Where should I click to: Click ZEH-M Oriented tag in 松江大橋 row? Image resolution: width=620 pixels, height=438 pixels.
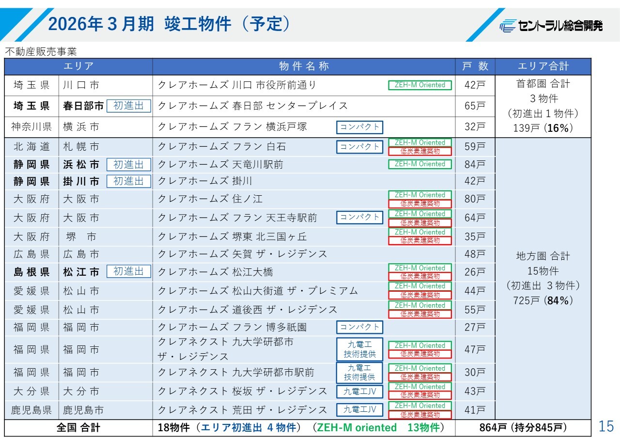click(x=419, y=267)
